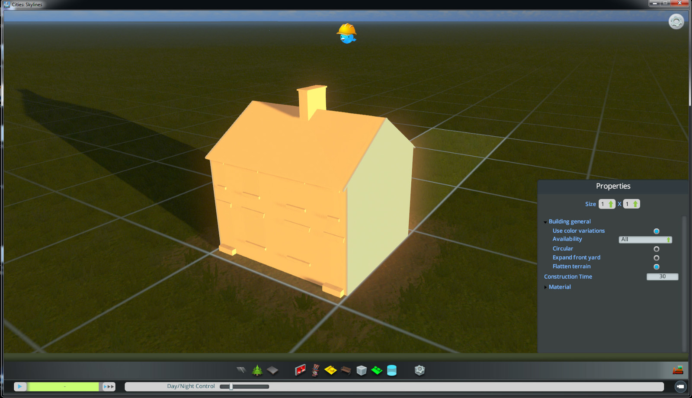Image resolution: width=692 pixels, height=398 pixels.
Task: Click the Properties panel scrollbar
Action: 684,283
